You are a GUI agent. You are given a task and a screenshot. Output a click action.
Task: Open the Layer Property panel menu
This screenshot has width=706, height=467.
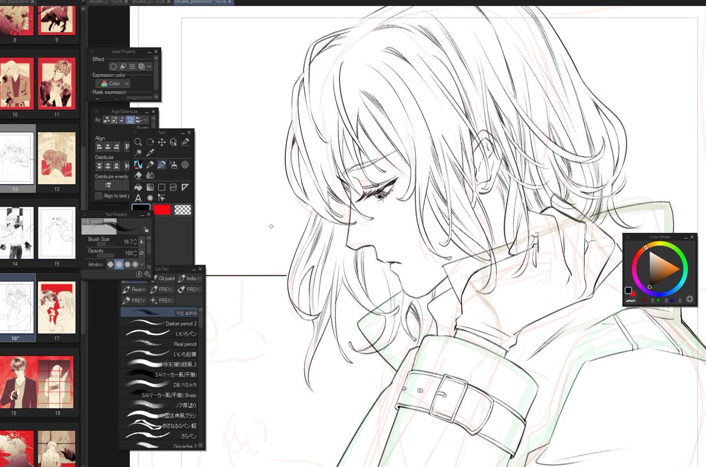coord(92,52)
